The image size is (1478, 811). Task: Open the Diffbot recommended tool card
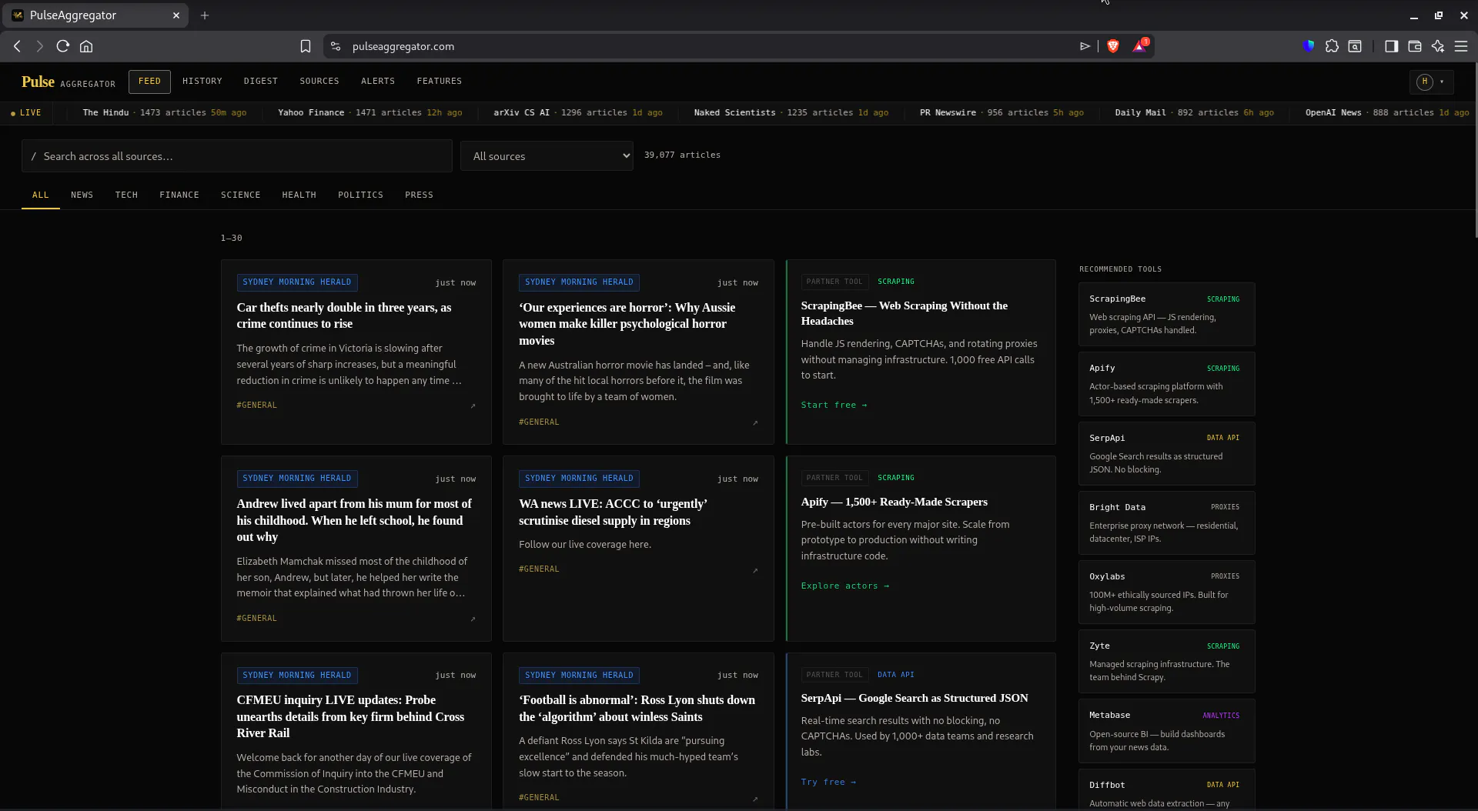point(1166,789)
